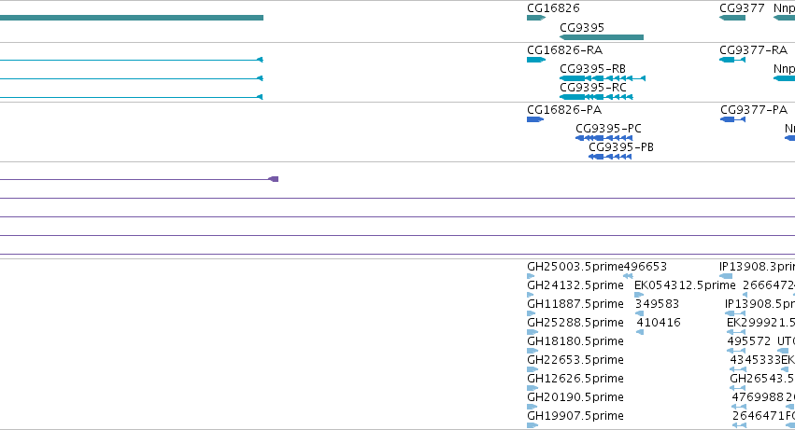Select the CG16826 gene arrow glyph
Image resolution: width=795 pixels, height=430 pixels.
point(536,18)
